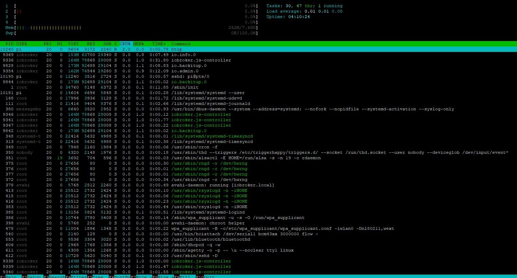Sort by the TIME+ column header
517x278 pixels.
[x=159, y=44]
